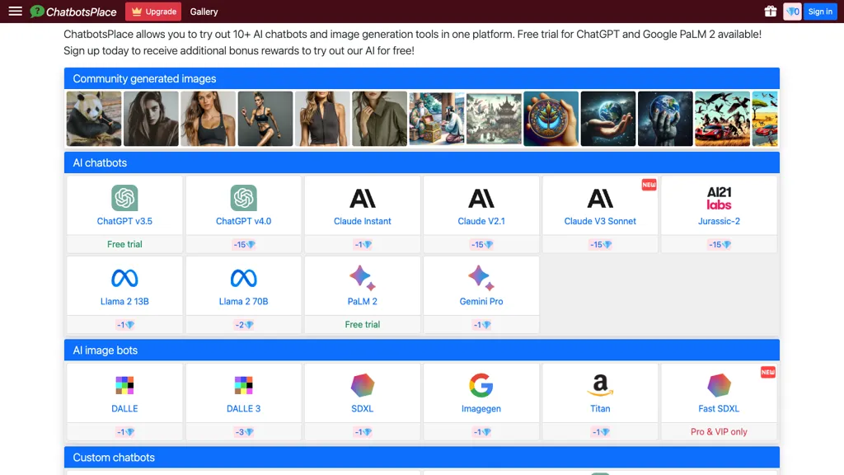Open the Earth in hand thumbnail

point(607,119)
